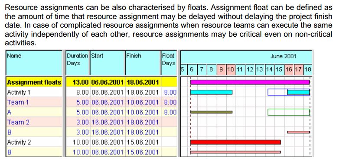Image resolution: width=339 pixels, height=164 pixels.
Task: Select day 15 in the timeline
Action: [x=279, y=69]
